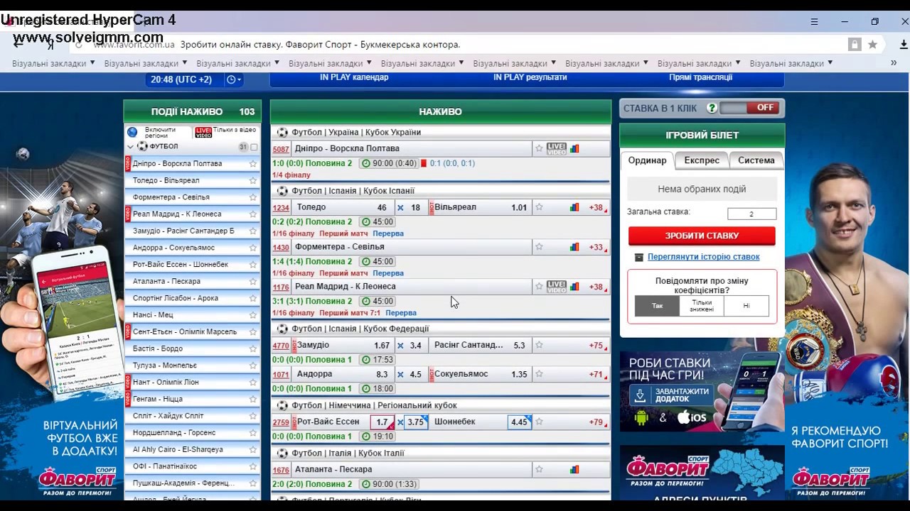
Task: Expand +38 markets for Реал Мадрид - К Леонеса
Action: pos(597,287)
